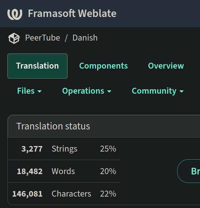
Task: Click the caret arrow beside Community
Action: point(182,91)
